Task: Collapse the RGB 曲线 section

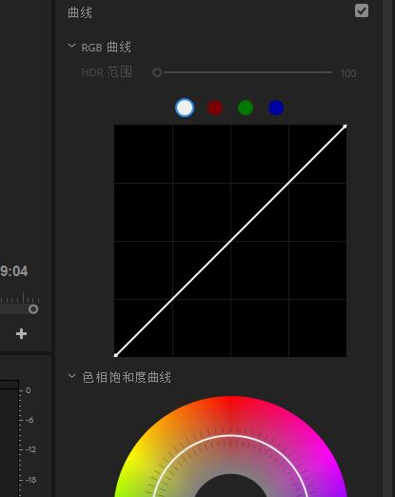Action: (x=71, y=47)
